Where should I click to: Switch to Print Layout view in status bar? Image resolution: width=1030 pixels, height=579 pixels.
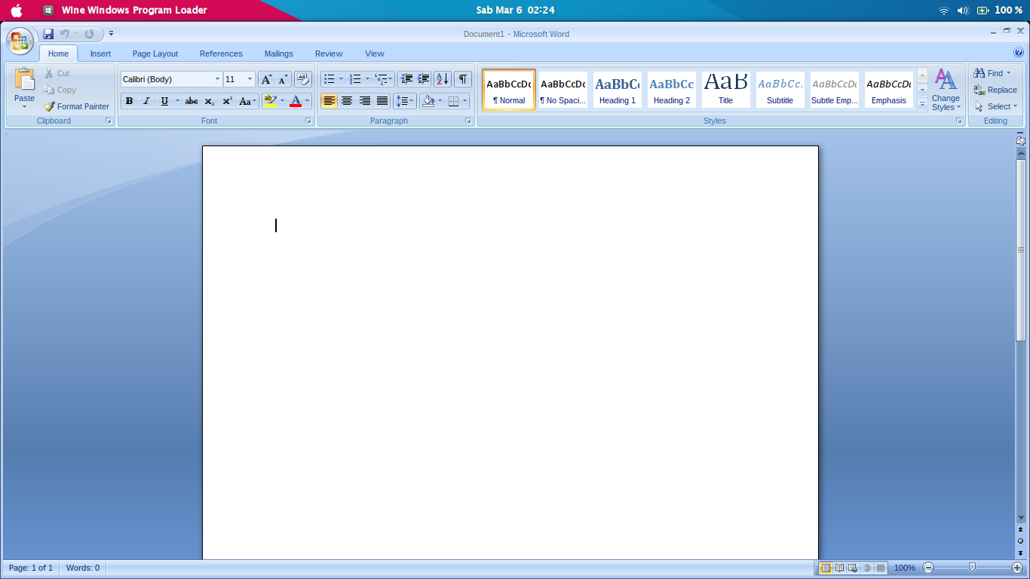(x=826, y=568)
